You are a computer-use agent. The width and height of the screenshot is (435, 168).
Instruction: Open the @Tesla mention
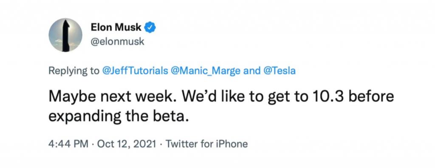pos(278,71)
